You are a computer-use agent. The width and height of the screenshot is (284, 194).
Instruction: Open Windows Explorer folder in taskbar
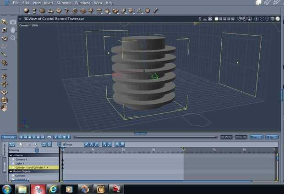[x=22, y=189]
